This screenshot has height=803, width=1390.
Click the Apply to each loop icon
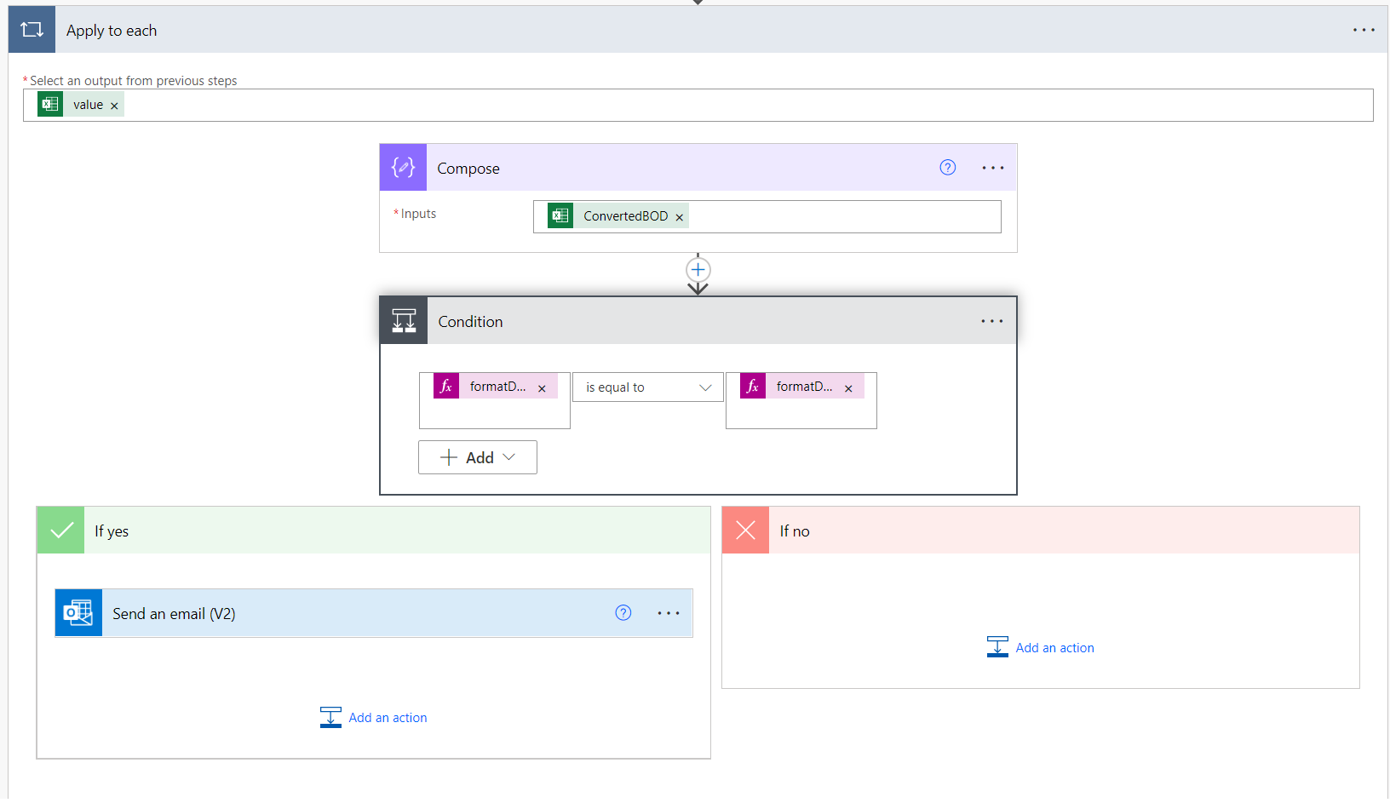pyautogui.click(x=32, y=30)
